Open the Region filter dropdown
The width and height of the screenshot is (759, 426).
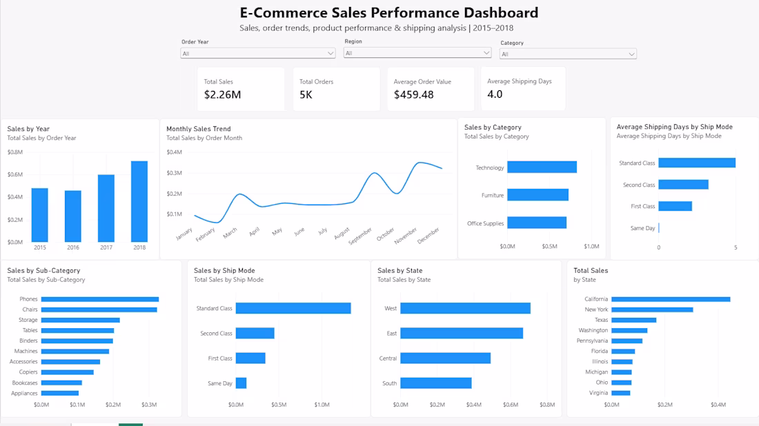coord(417,53)
